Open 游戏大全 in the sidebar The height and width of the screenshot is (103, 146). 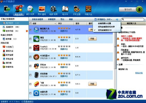click(x=8, y=51)
